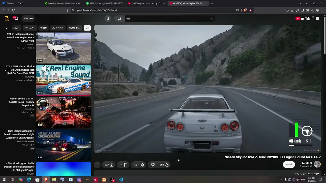326x183 pixels.
Task: Click the تنزيل download button
Action: (x=109, y=165)
